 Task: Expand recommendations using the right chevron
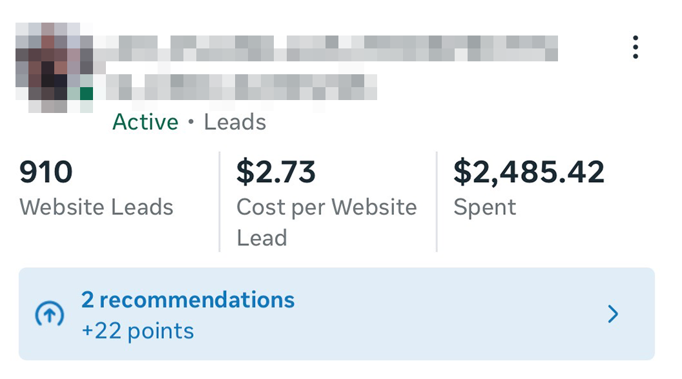pyautogui.click(x=613, y=314)
